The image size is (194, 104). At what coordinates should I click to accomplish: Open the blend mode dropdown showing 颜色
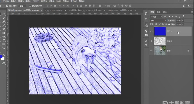158,20
